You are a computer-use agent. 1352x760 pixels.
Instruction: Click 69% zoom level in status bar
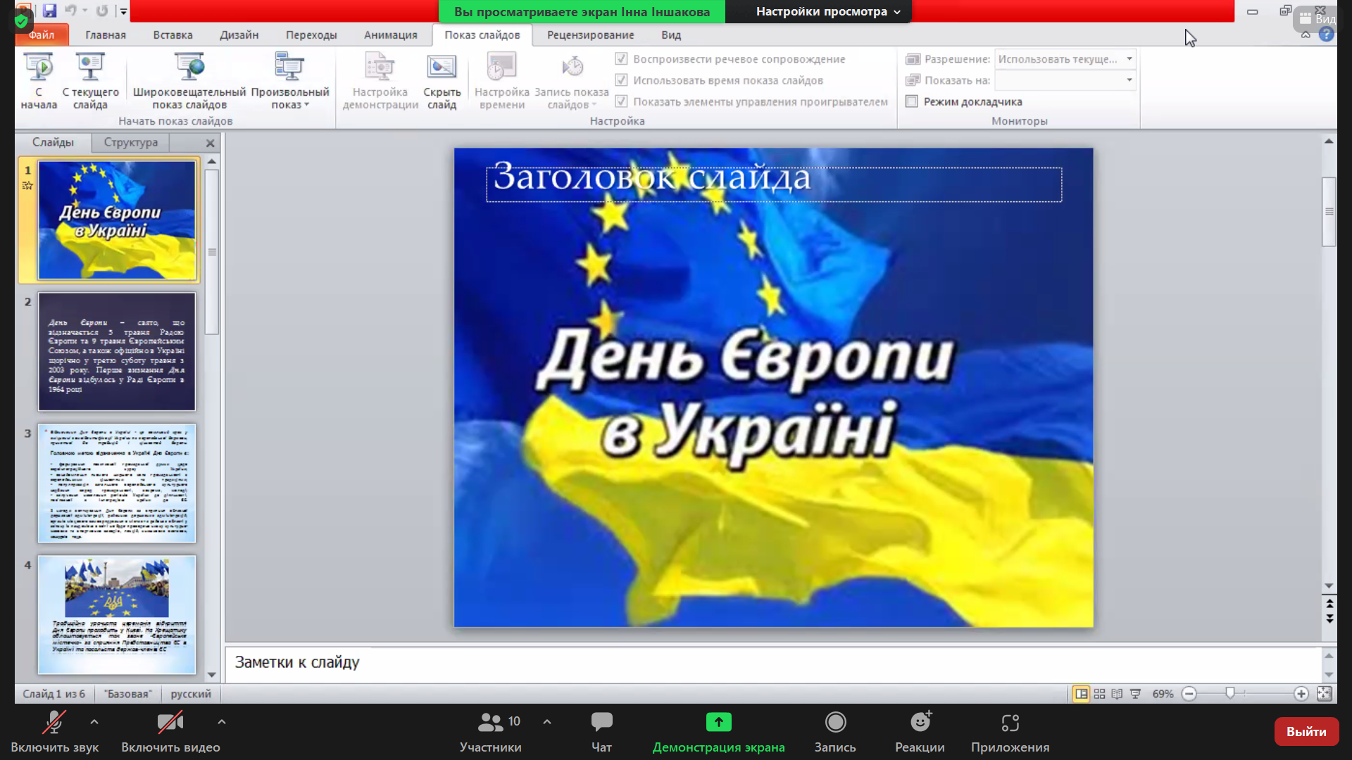[x=1163, y=694]
